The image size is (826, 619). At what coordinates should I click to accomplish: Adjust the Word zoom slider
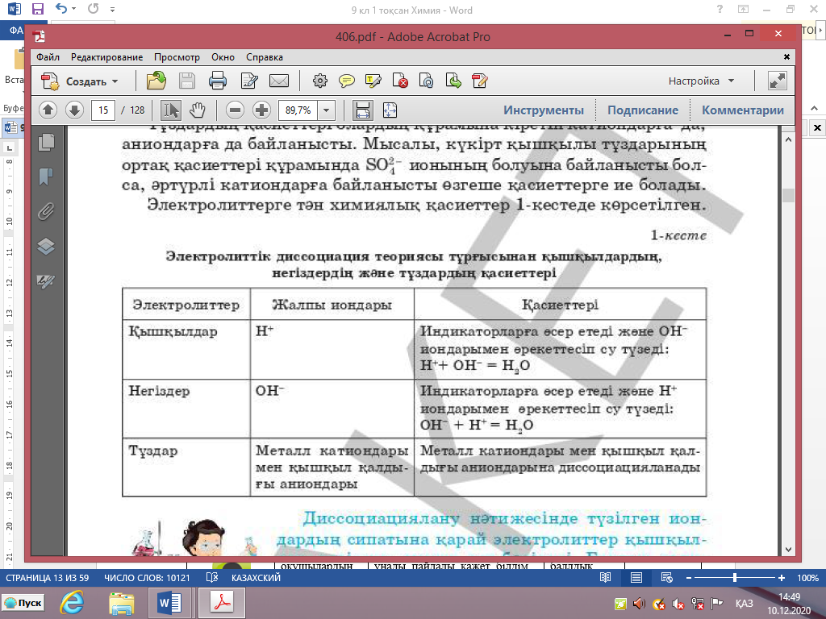coord(735,577)
